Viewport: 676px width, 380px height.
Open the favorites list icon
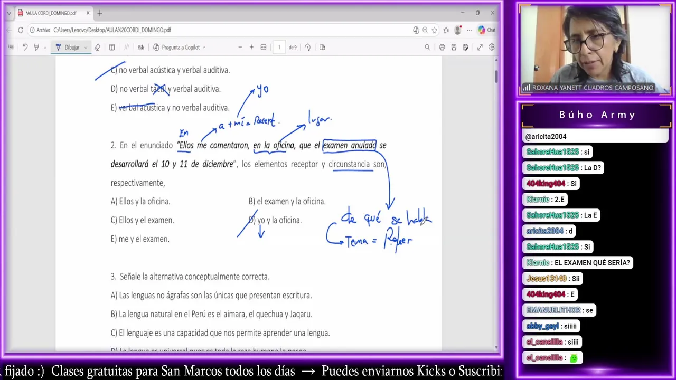tap(446, 30)
